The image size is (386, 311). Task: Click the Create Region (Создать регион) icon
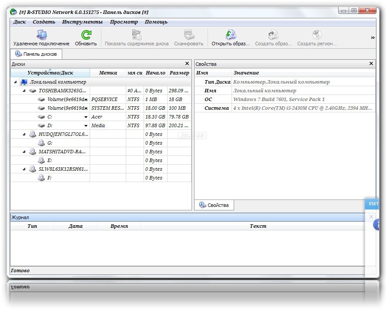point(317,35)
